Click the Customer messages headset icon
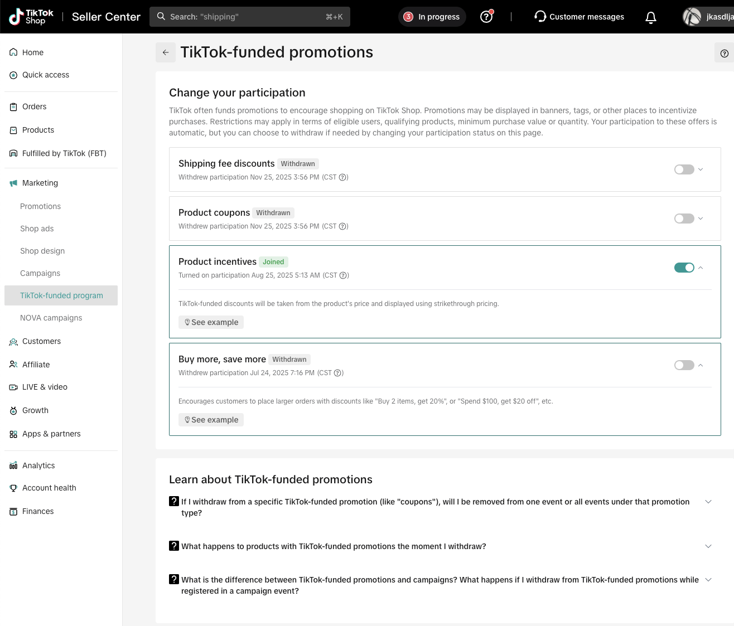 pyautogui.click(x=540, y=17)
